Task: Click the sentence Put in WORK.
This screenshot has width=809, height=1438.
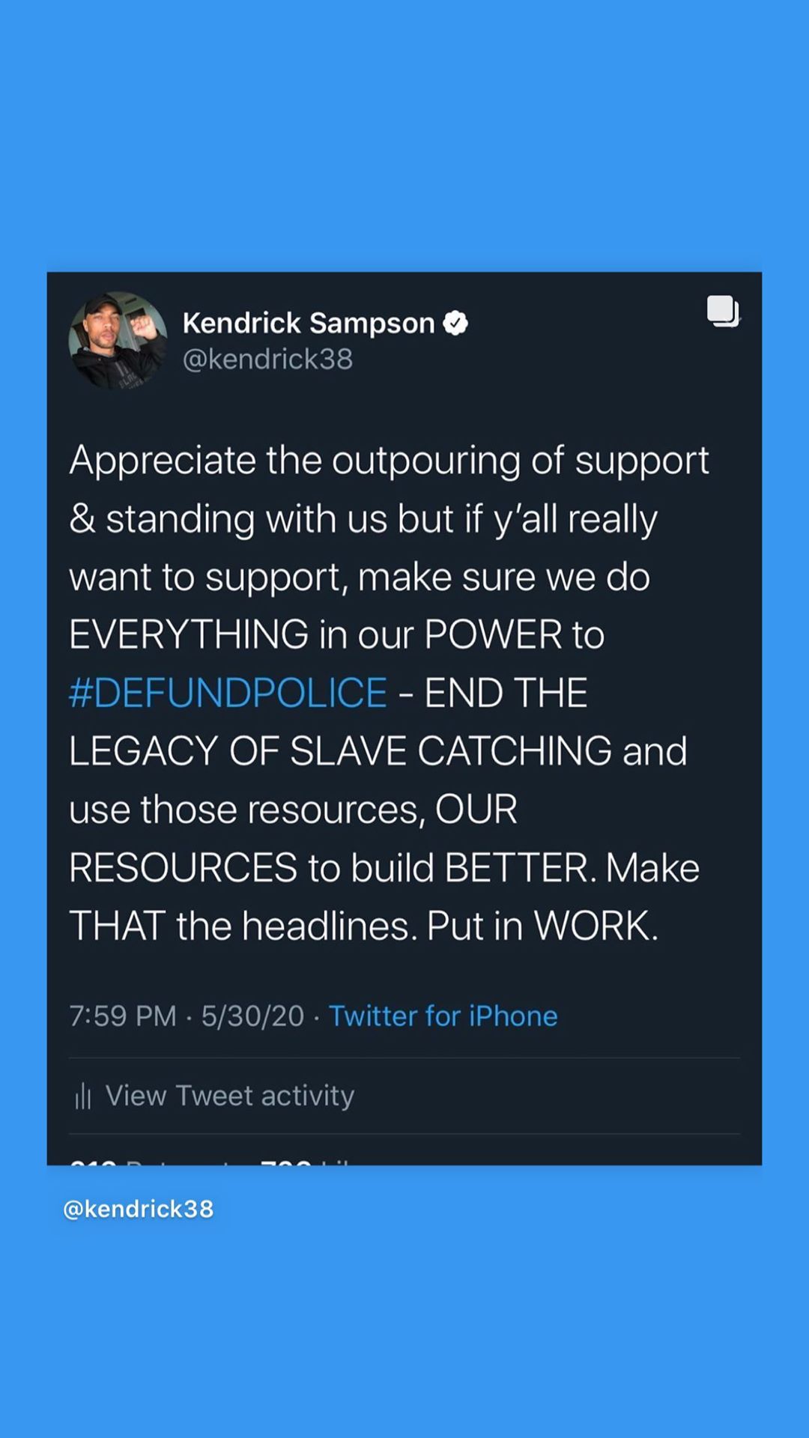Action: (x=542, y=926)
